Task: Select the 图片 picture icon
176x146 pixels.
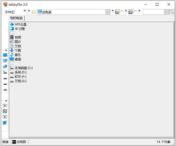Action: coord(12,42)
